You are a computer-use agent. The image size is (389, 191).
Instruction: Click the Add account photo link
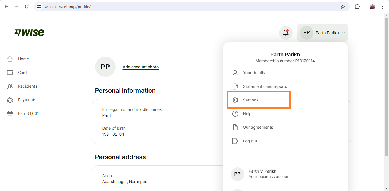click(141, 67)
